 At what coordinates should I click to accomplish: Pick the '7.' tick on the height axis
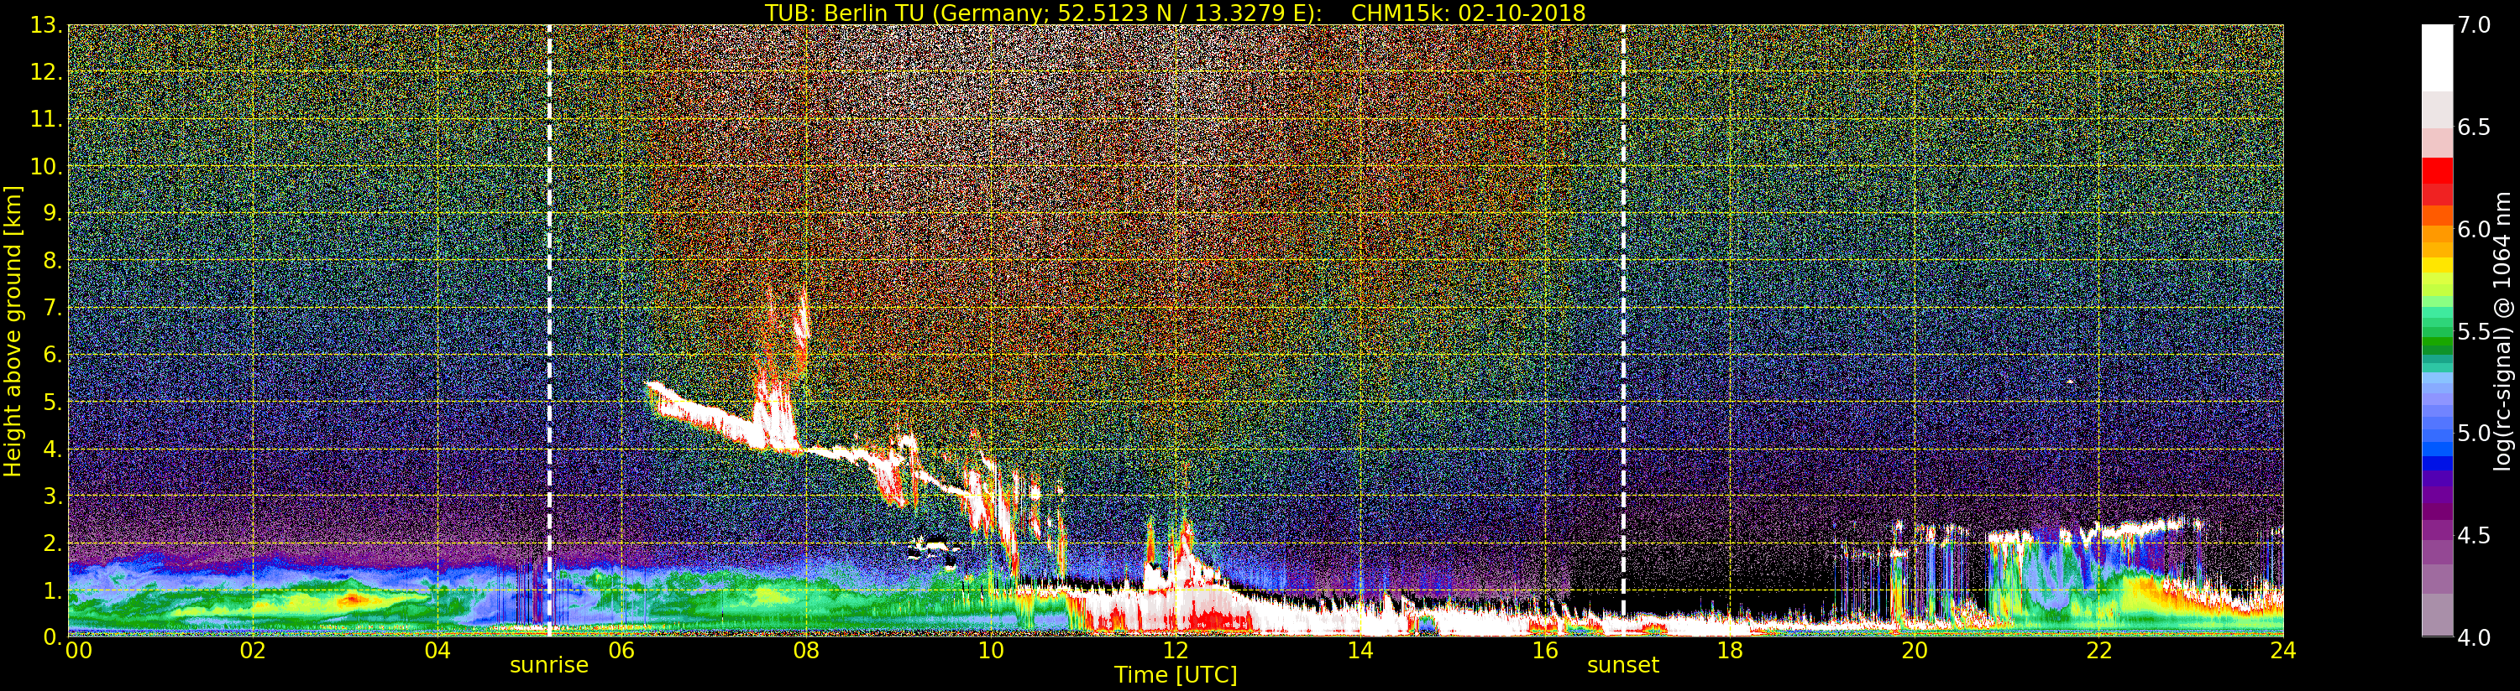click(x=53, y=308)
